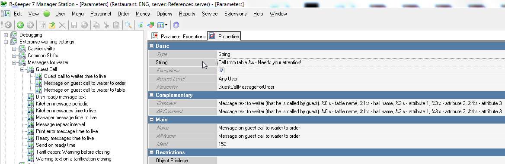Collapse the Messages for waiter node
505x164 pixels.
pyautogui.click(x=14, y=62)
